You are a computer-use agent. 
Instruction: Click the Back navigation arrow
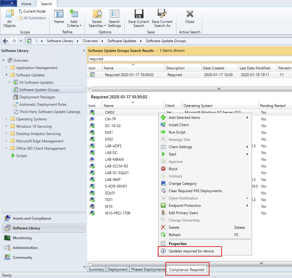pyautogui.click(x=5, y=41)
